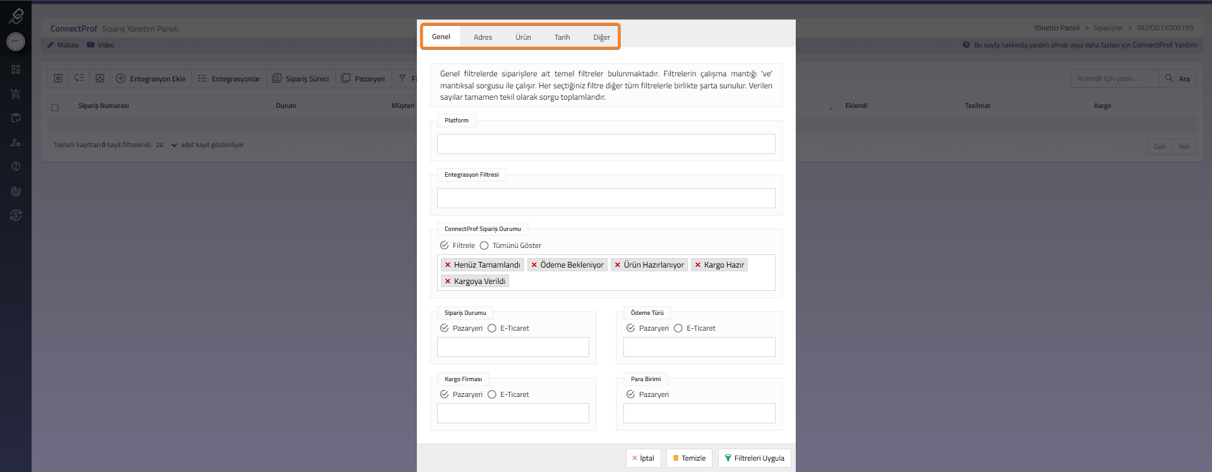Image resolution: width=1212 pixels, height=472 pixels.
Task: Go to Siparişler breadcrumb
Action: pos(1108,28)
